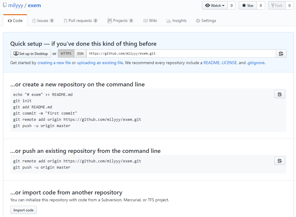
Task: Click the Quick setup heading text
Action: (x=83, y=44)
